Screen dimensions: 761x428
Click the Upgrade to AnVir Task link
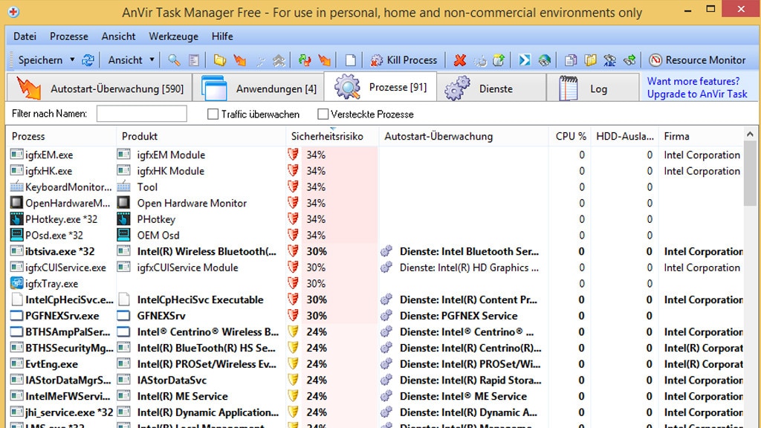697,94
